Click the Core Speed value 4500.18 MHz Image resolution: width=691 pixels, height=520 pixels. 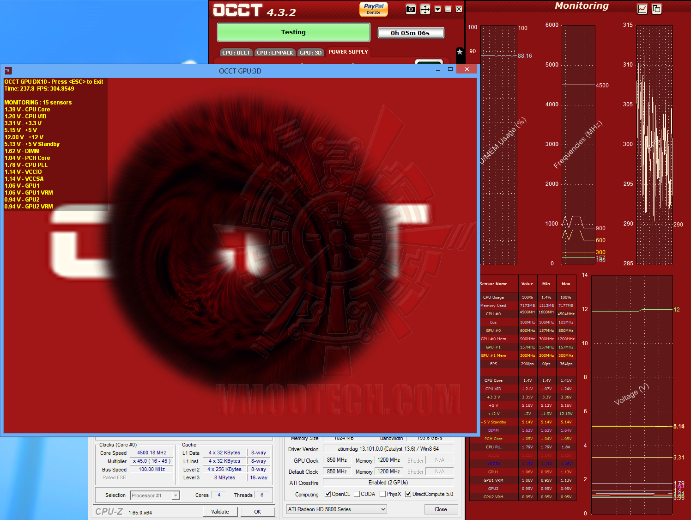[x=152, y=453]
